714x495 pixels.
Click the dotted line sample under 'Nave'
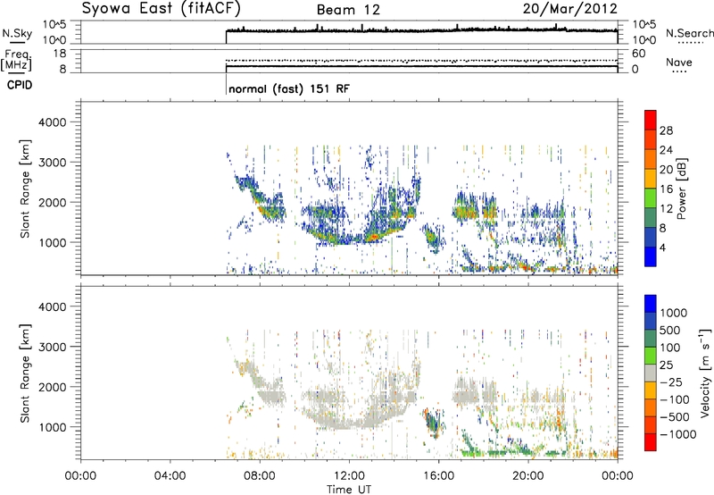[x=679, y=72]
